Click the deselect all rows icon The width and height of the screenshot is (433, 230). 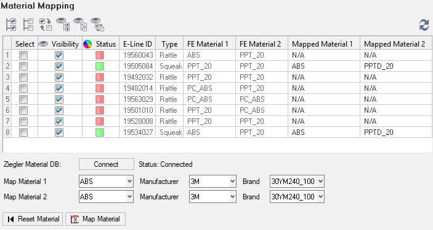28,25
